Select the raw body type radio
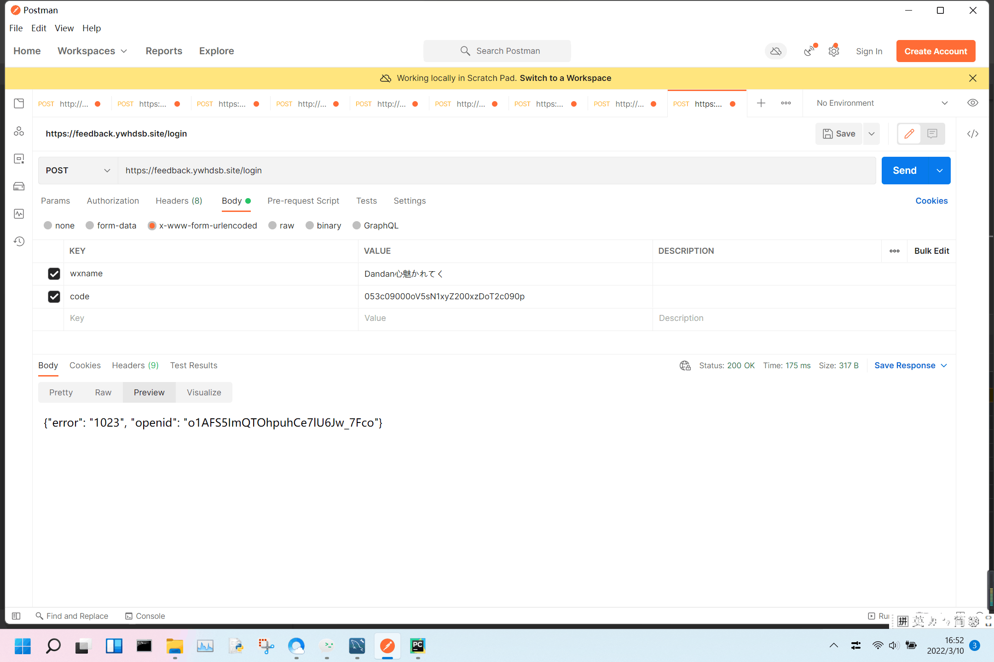 click(x=272, y=225)
